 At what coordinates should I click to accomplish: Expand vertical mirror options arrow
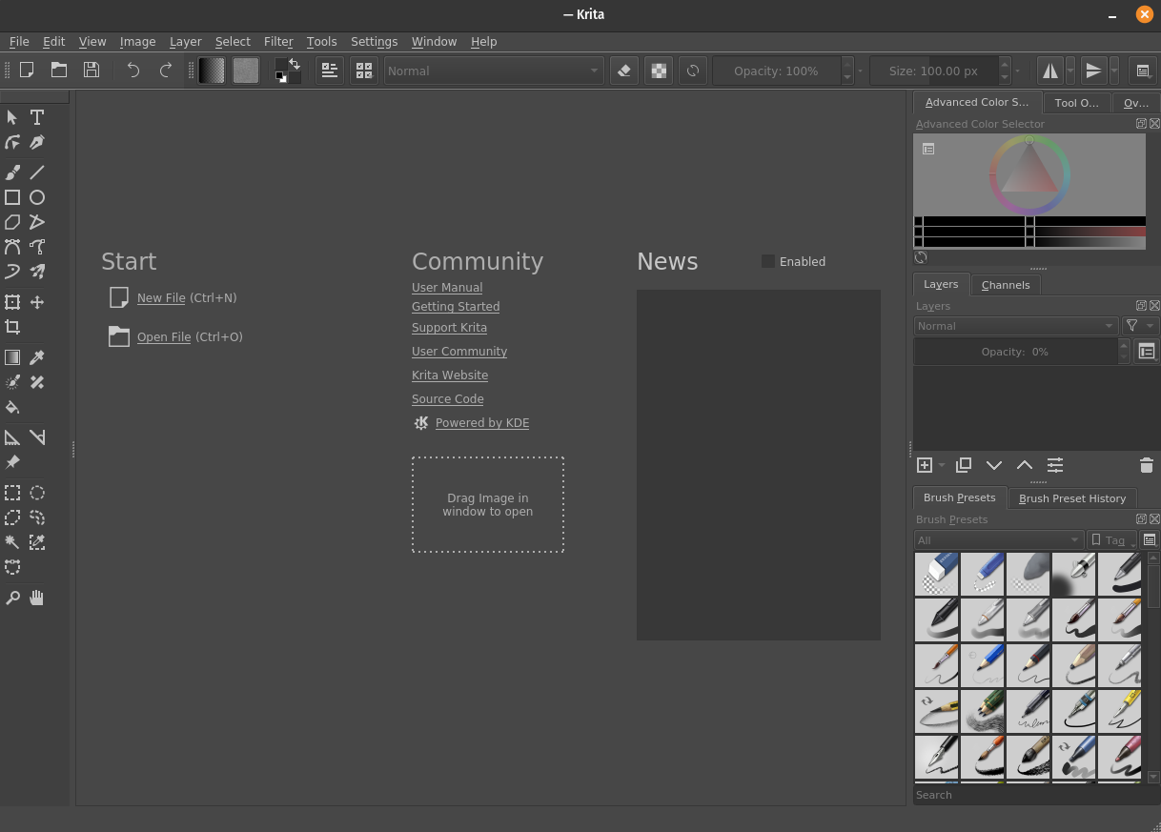[1113, 71]
